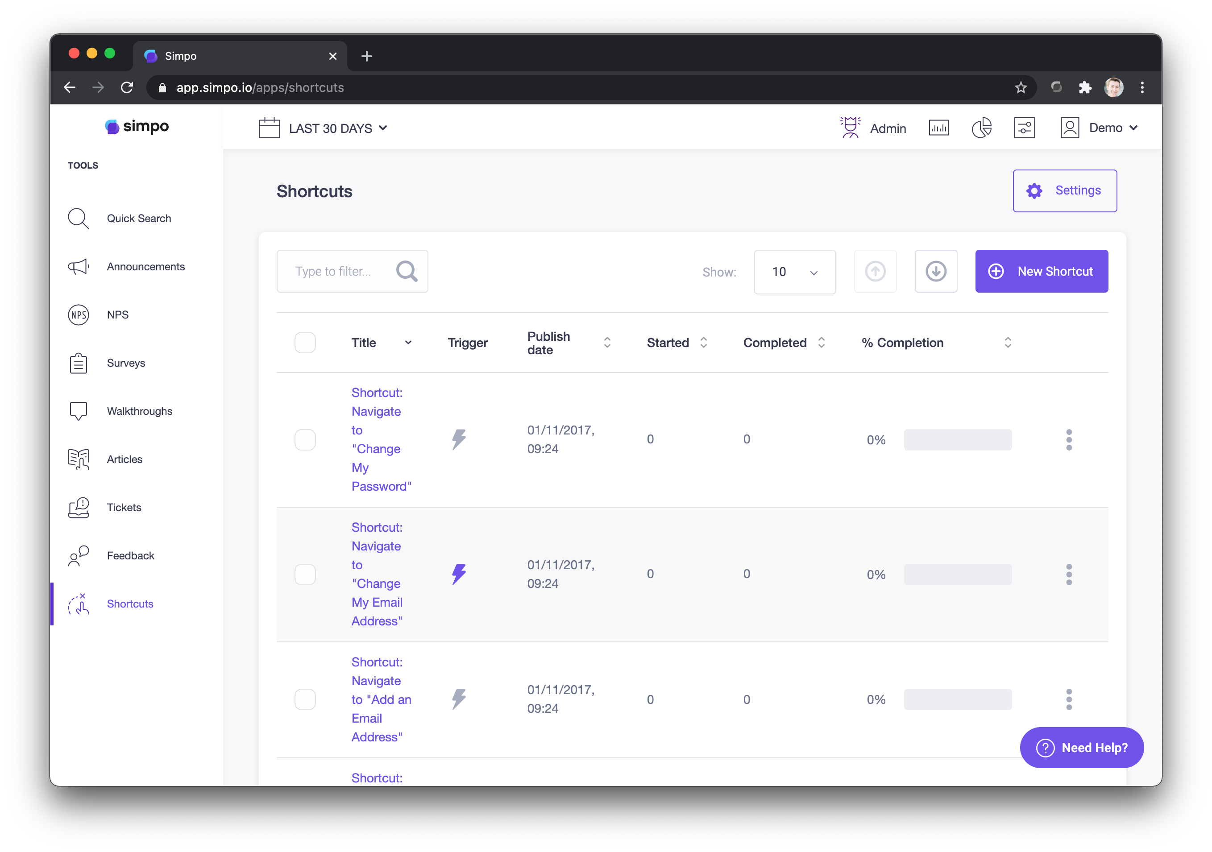The width and height of the screenshot is (1212, 852).
Task: Open shortcut Navigate to Change My Email Address
Action: (378, 574)
